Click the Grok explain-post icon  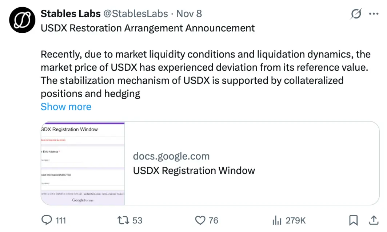pos(356,14)
